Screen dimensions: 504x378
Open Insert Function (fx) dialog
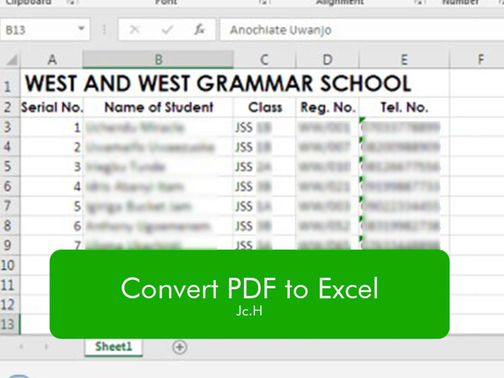(199, 30)
